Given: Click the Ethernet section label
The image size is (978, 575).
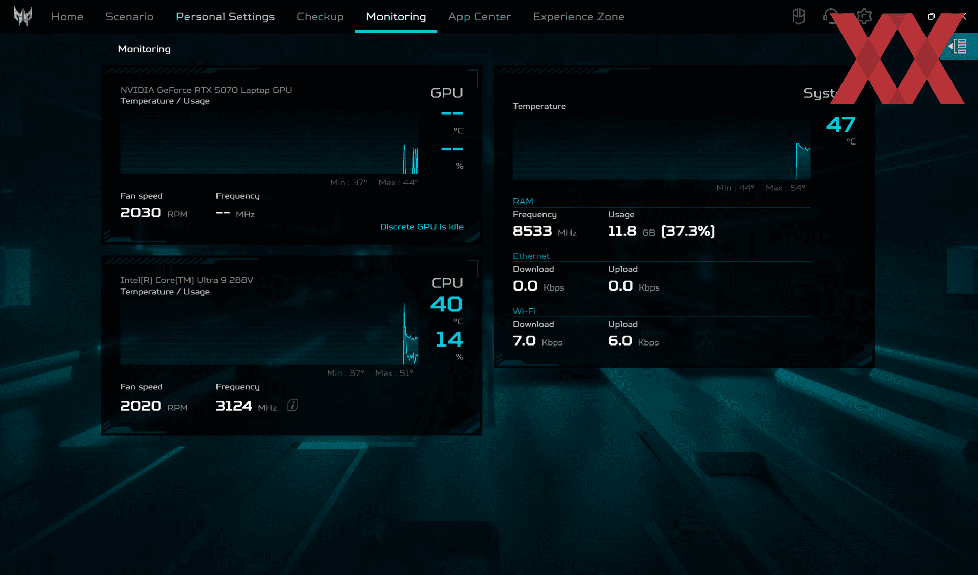Looking at the screenshot, I should [531, 256].
